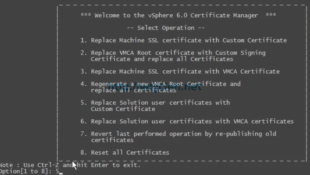
Task: Click option 4 Regenerate a new VMCA Root Certificate
Action: (160, 87)
